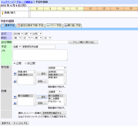The width and height of the screenshot is (138, 126).
Task: Click the 8 o'clock timeline header cell
Action: click(37, 9)
